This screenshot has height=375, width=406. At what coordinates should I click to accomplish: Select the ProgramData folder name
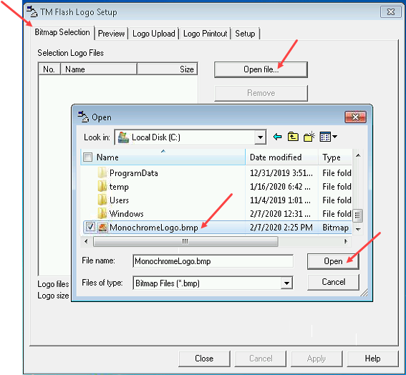(134, 173)
